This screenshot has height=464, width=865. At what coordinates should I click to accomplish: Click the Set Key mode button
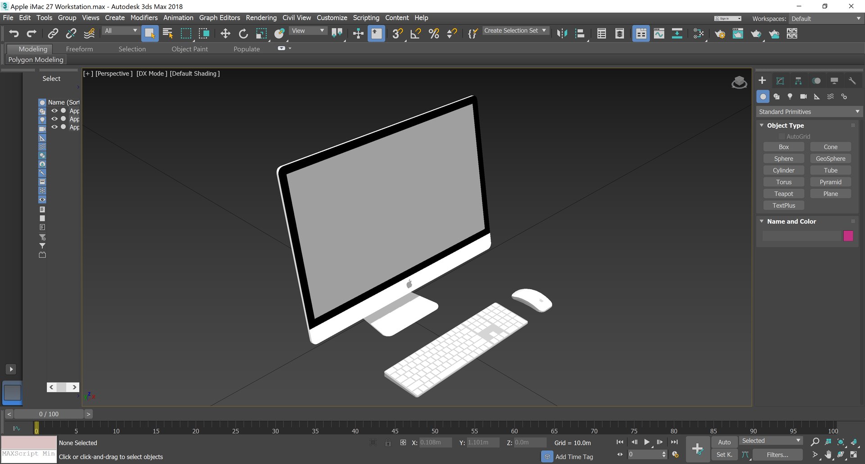[724, 455]
